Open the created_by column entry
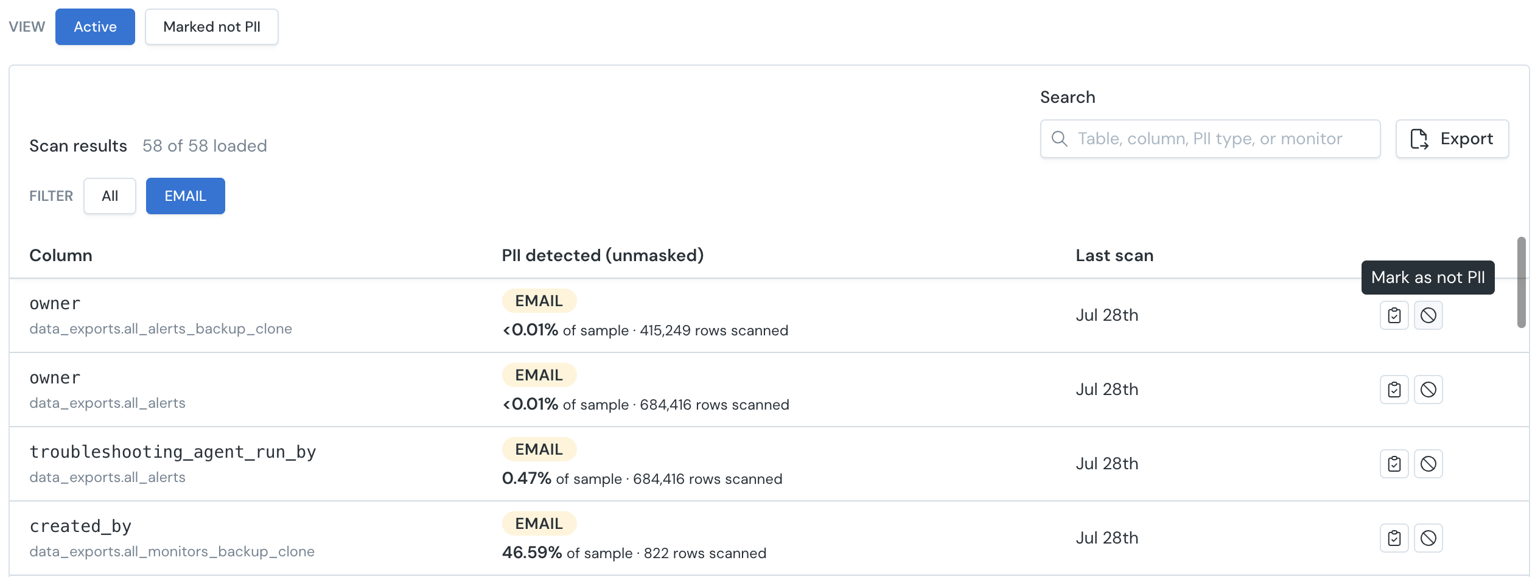Image resolution: width=1535 pixels, height=577 pixels. click(x=80, y=526)
